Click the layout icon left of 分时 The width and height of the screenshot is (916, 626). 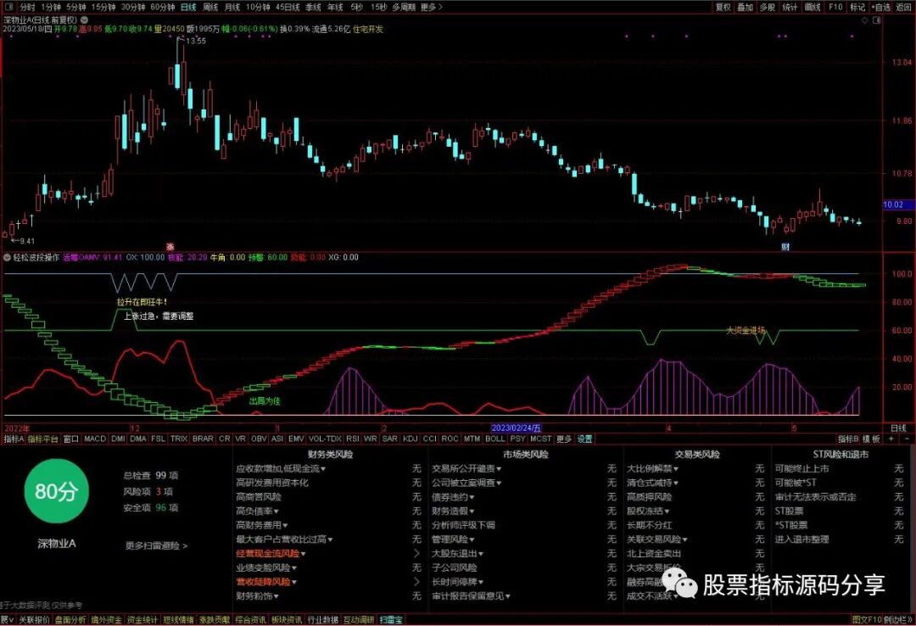click(8, 7)
